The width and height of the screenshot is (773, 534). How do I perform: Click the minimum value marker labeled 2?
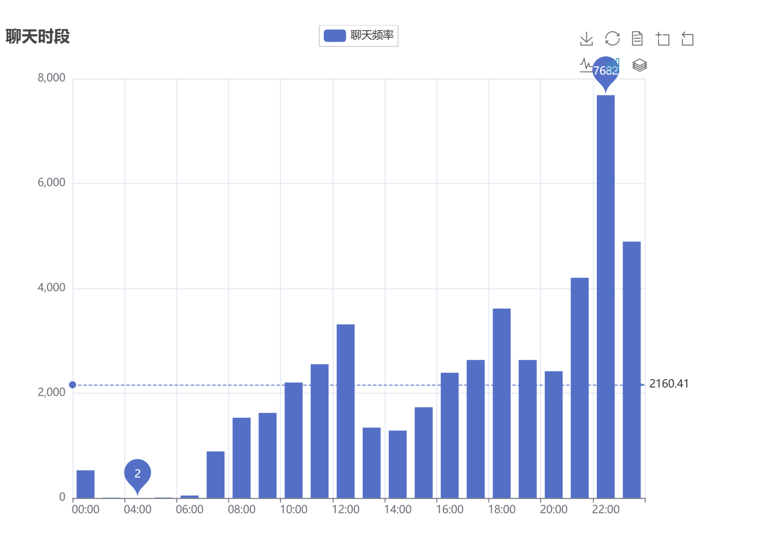tap(137, 473)
